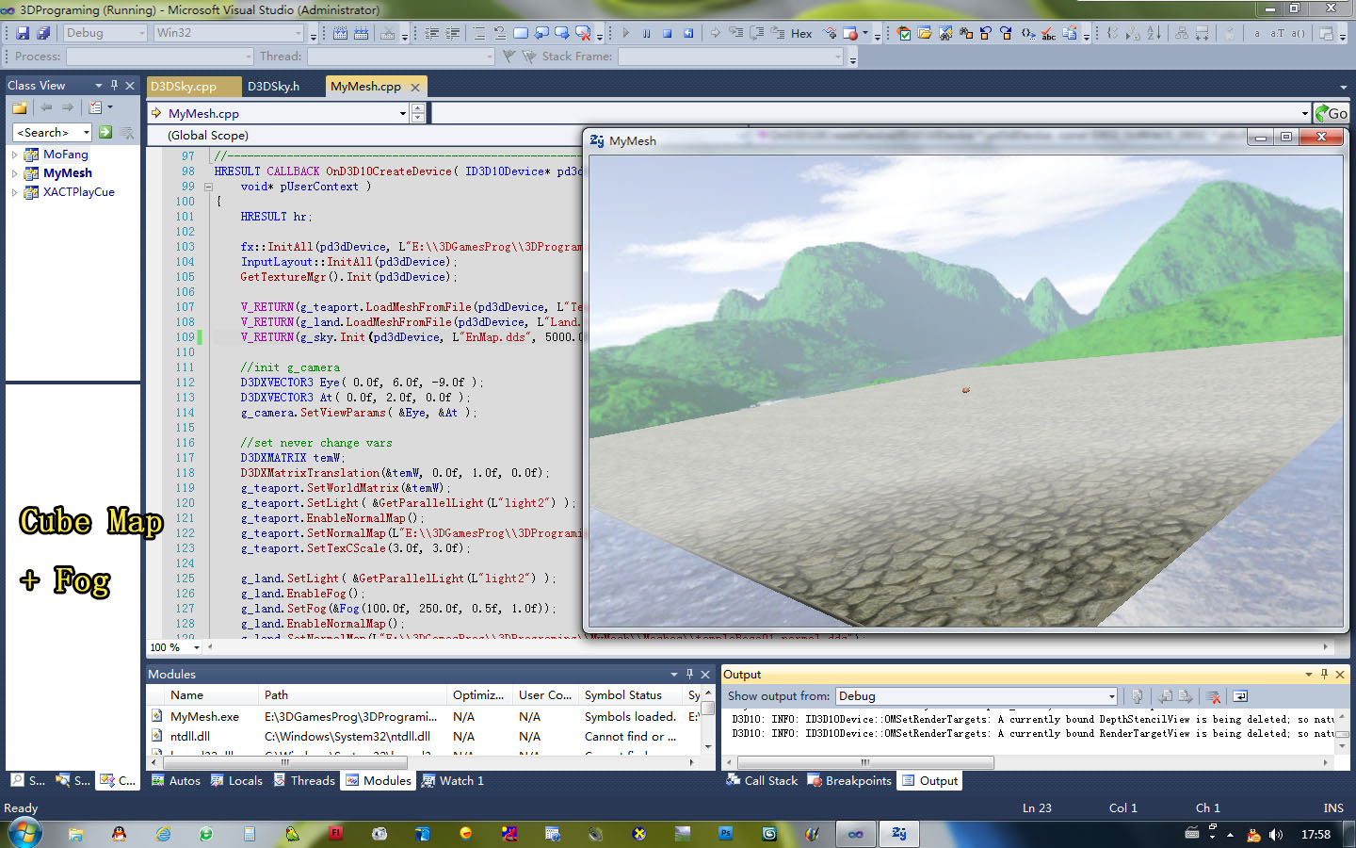Click the new folder icon in Class View
This screenshot has height=848, width=1356.
[x=19, y=107]
